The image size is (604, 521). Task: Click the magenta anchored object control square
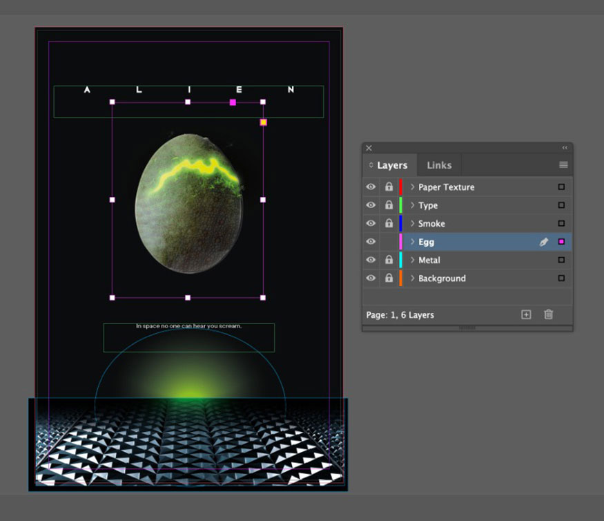(233, 102)
